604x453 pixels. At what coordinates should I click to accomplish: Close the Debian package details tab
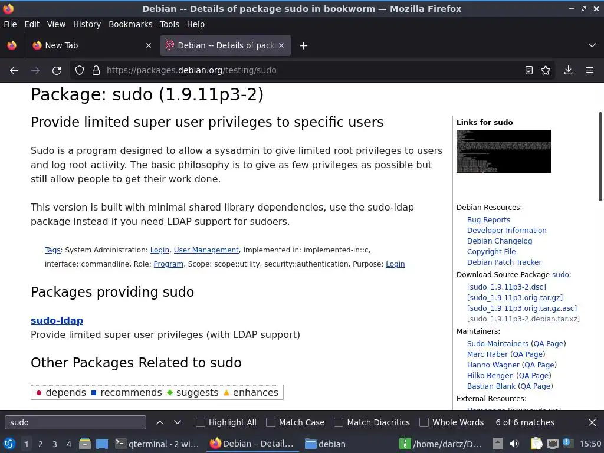(281, 45)
